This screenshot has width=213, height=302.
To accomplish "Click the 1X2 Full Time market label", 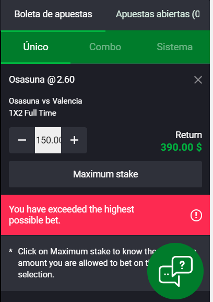I will (x=33, y=113).
